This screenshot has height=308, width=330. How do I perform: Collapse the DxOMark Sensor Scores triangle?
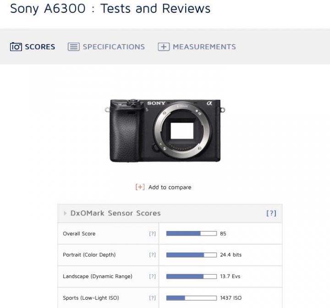(x=65, y=213)
